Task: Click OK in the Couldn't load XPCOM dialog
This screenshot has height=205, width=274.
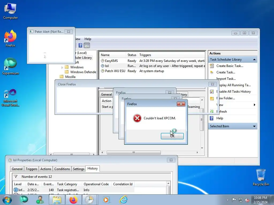Action: (x=172, y=136)
